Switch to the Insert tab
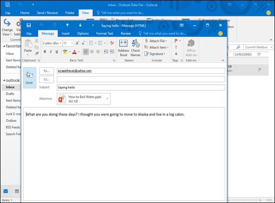Screen dimensions: 275x203 pos(65,34)
